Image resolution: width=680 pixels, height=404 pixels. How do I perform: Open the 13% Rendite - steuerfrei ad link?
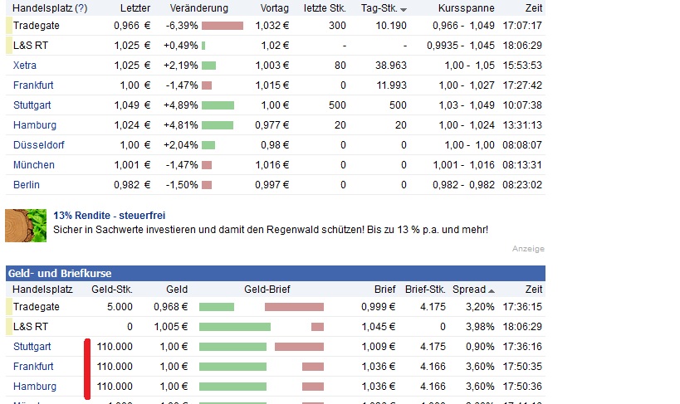(x=110, y=216)
